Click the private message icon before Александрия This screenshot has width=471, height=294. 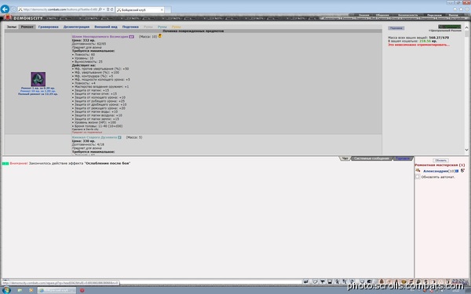(x=418, y=171)
